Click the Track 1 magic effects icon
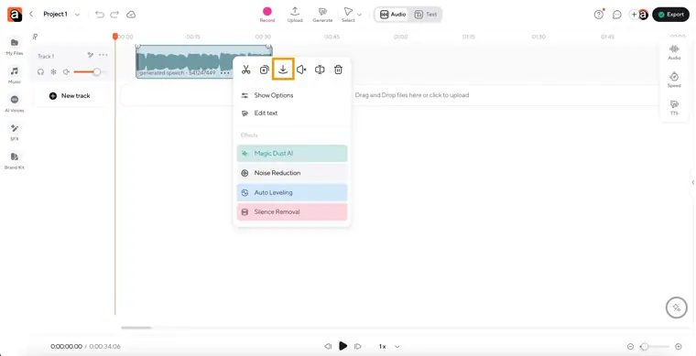Viewport: 696px width, 356px height. tap(91, 55)
